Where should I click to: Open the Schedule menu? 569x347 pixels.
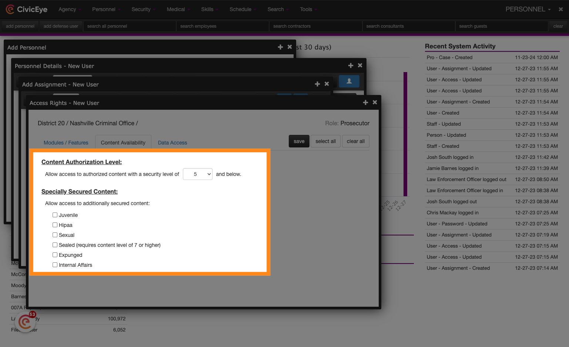point(243,9)
